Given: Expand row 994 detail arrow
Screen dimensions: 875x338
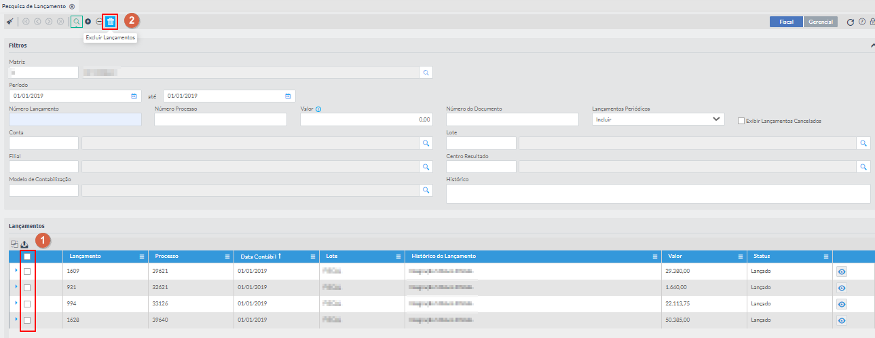Looking at the screenshot, I should coord(16,303).
